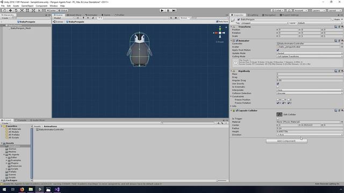Open the Direction dropdown of Capsule Collider
This screenshot has height=193, width=344.
pyautogui.click(x=310, y=135)
